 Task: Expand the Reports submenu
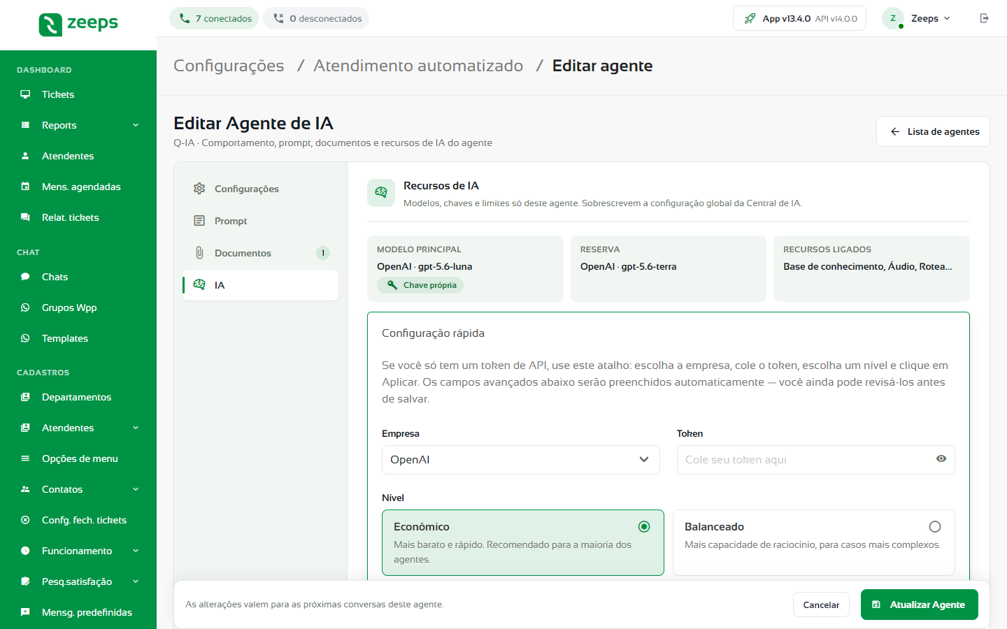click(136, 125)
